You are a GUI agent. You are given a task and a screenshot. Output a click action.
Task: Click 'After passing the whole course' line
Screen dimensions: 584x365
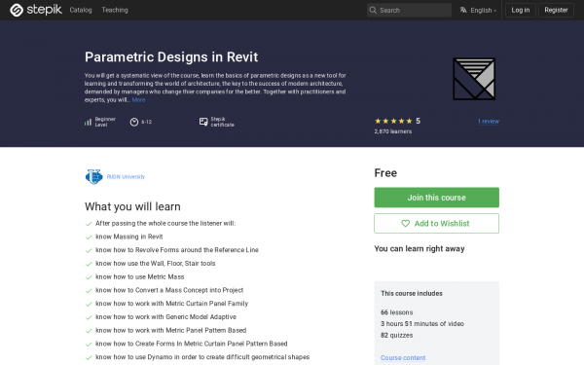[165, 224]
